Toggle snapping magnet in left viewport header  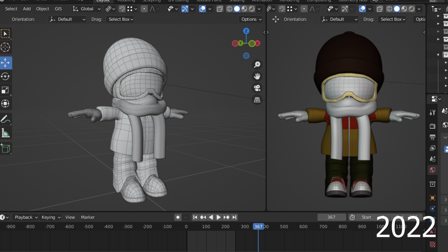pos(122,9)
